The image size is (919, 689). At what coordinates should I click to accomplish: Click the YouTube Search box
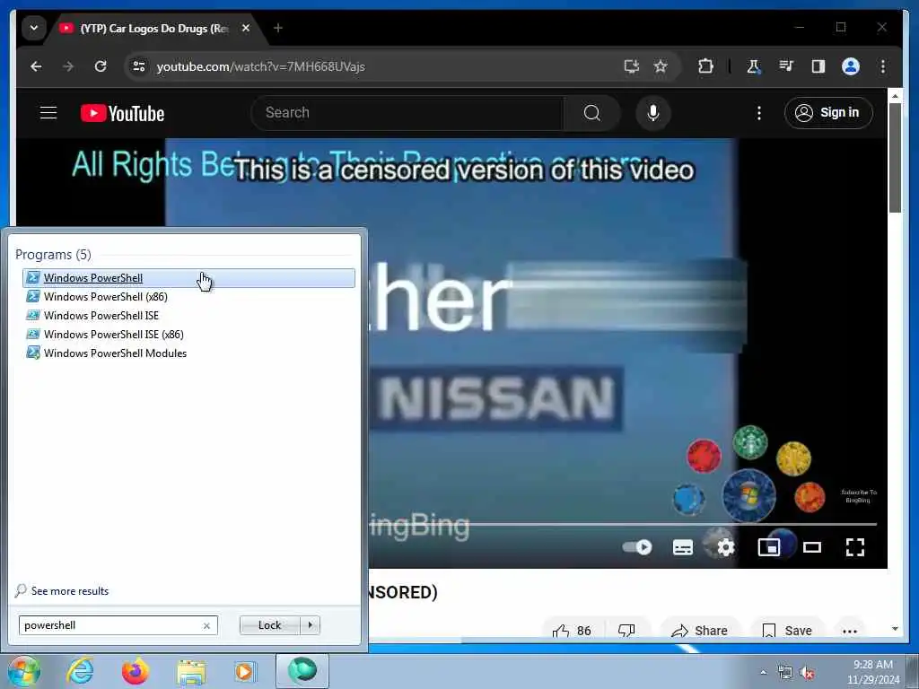[407, 112]
